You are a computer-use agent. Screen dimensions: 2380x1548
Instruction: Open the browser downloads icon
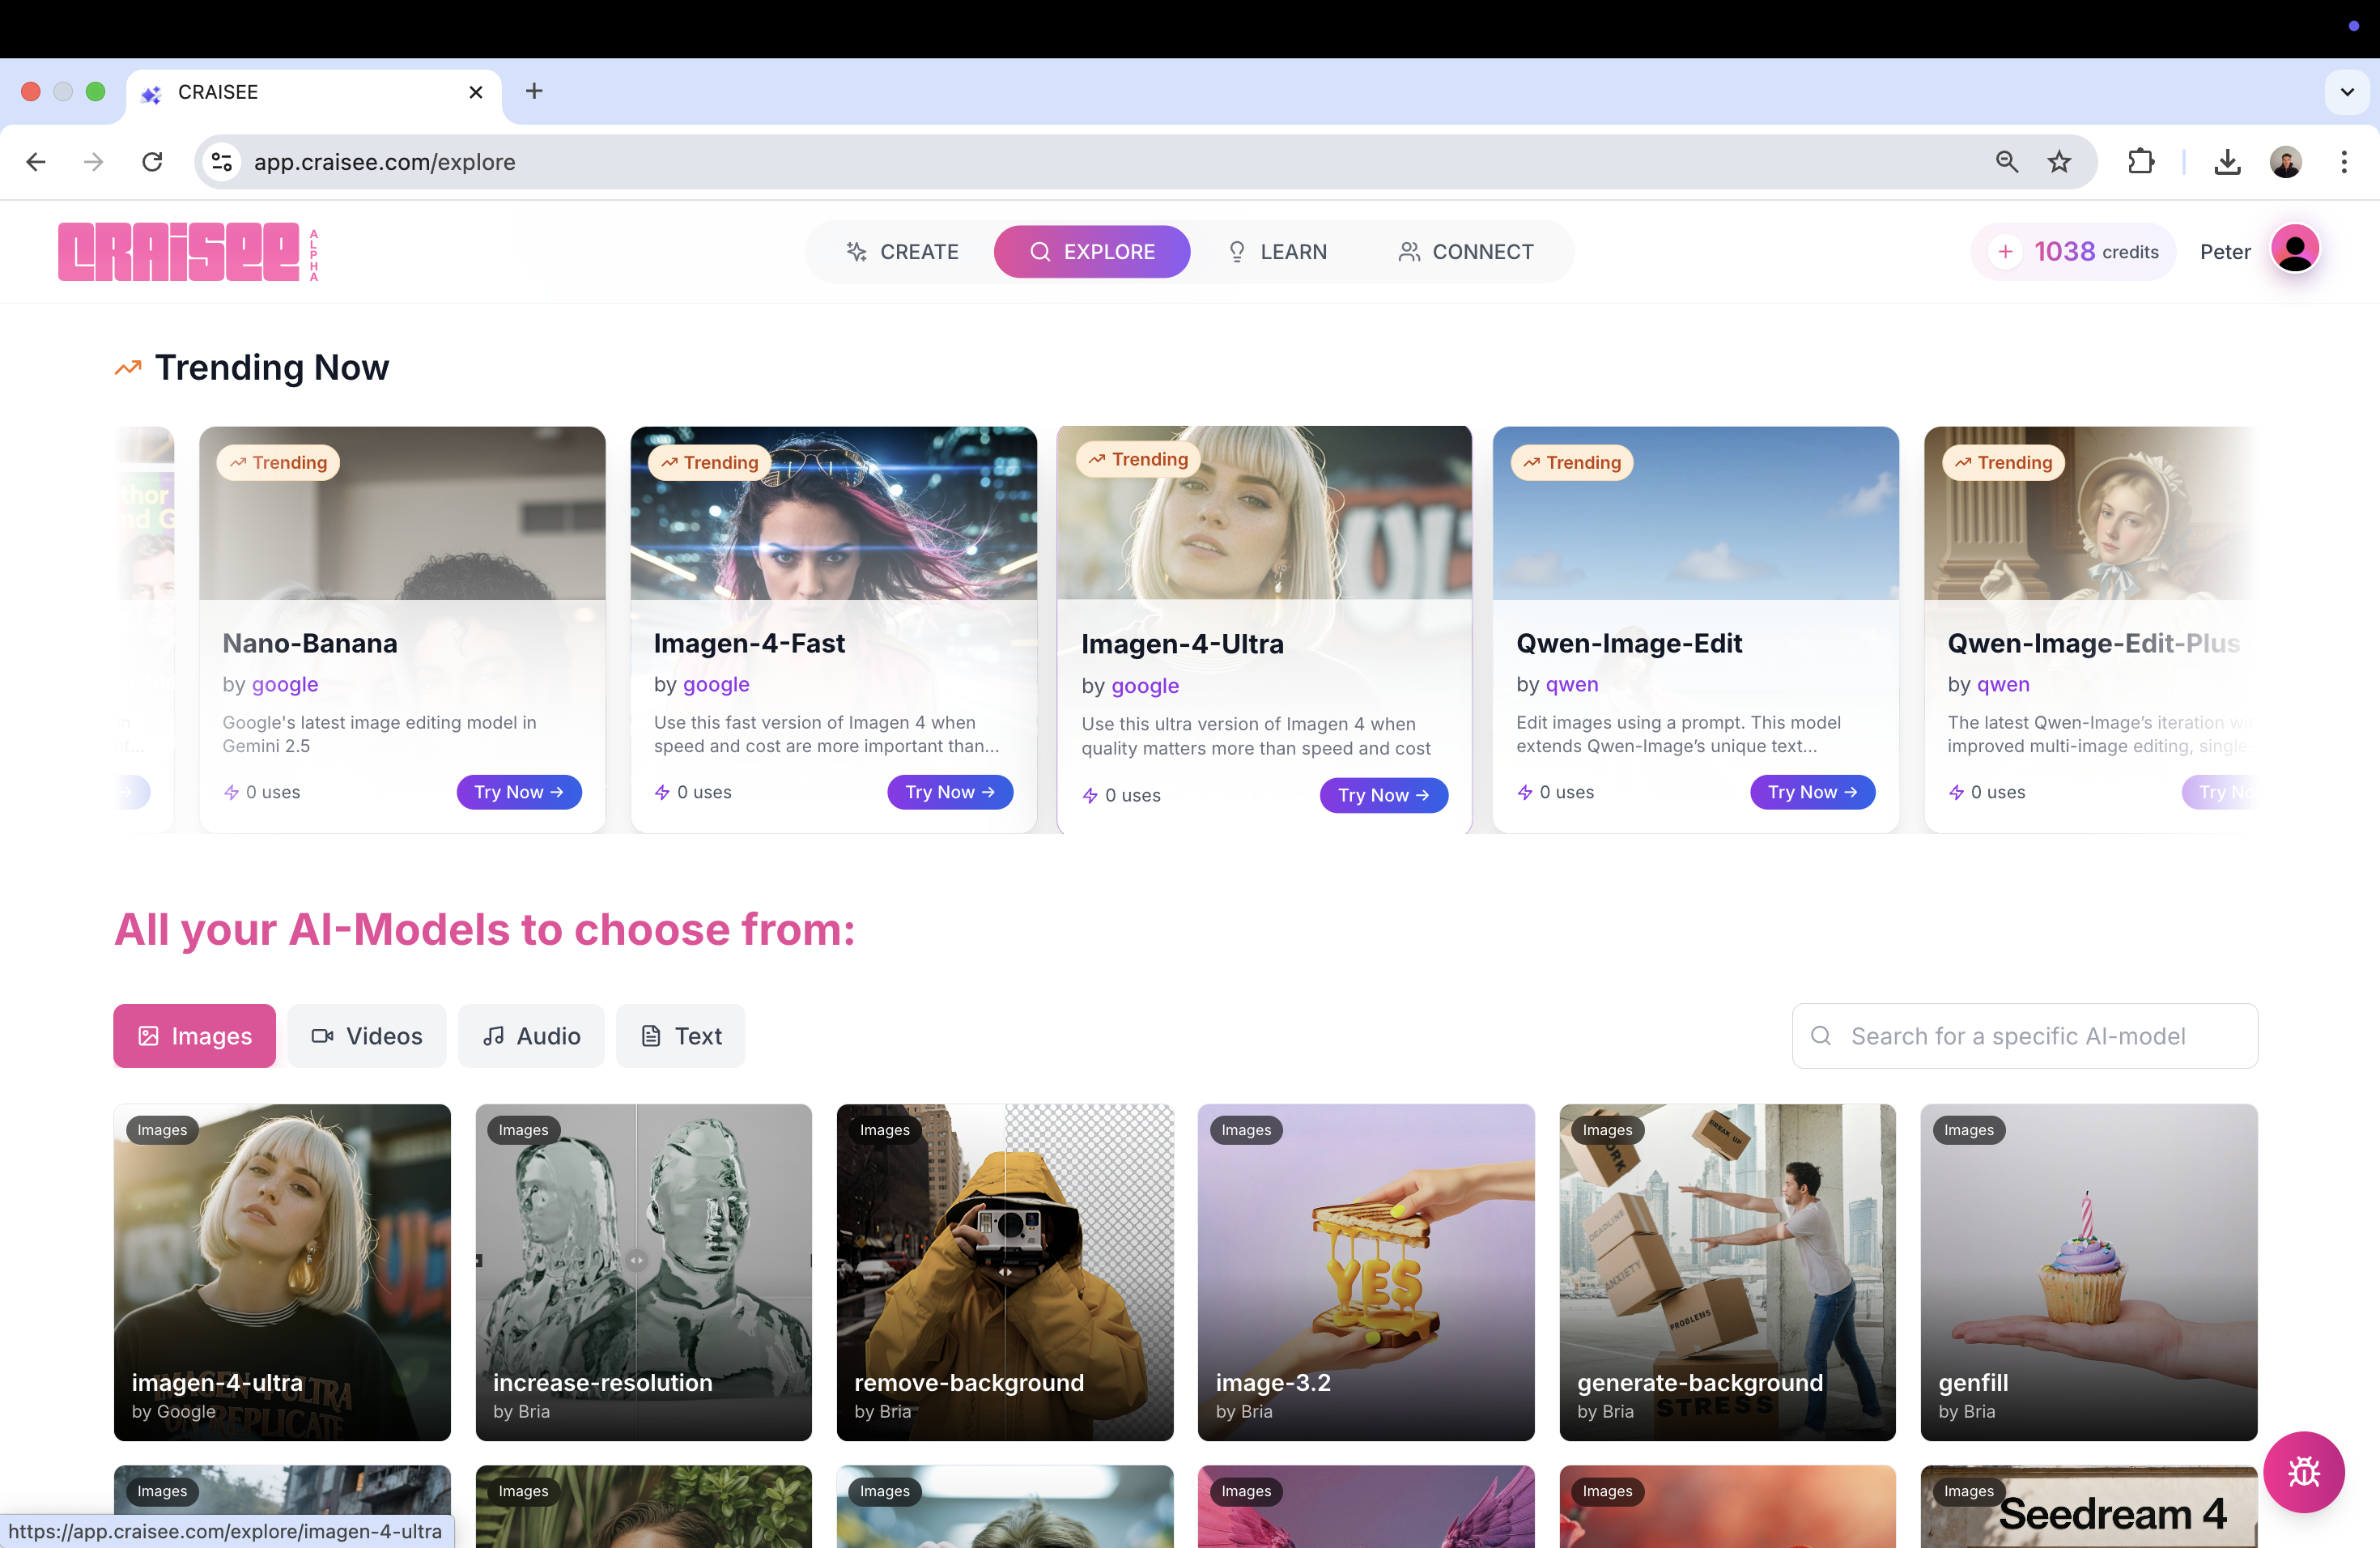tap(2227, 162)
